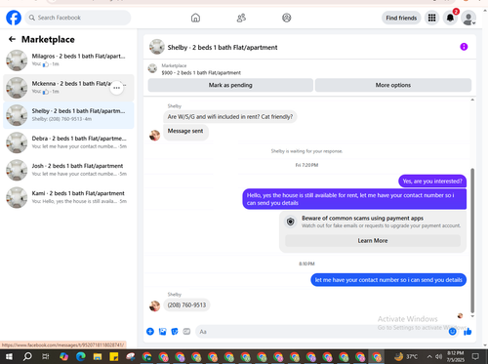Open the Mckenna conversation

point(68,88)
